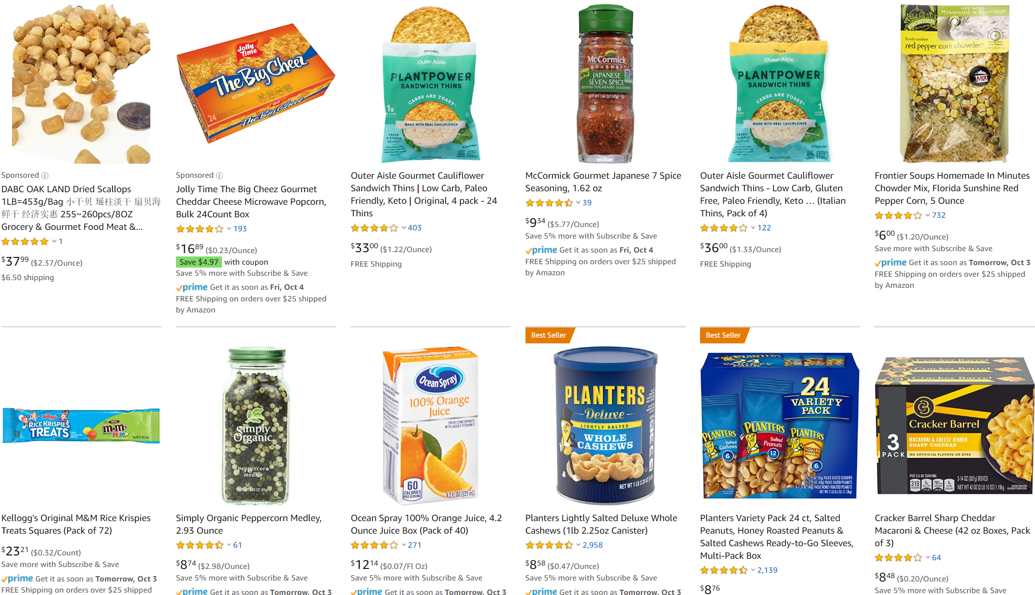The width and height of the screenshot is (1035, 595).
Task: Open Cracker Barrel Macaroni & Cheese product image
Action: pos(954,426)
